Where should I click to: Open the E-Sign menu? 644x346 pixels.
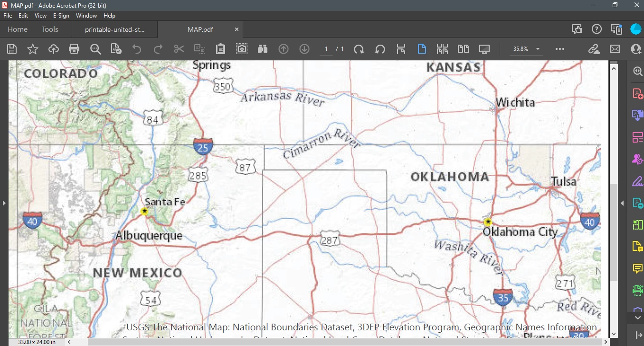click(x=61, y=16)
